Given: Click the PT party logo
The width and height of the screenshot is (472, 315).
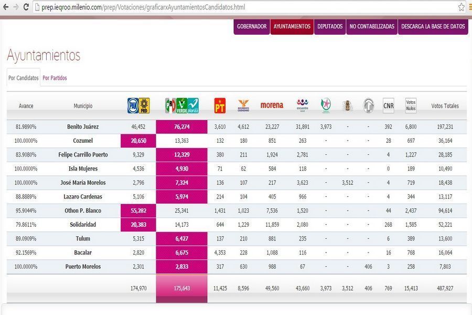Looking at the screenshot, I should click(x=220, y=106).
